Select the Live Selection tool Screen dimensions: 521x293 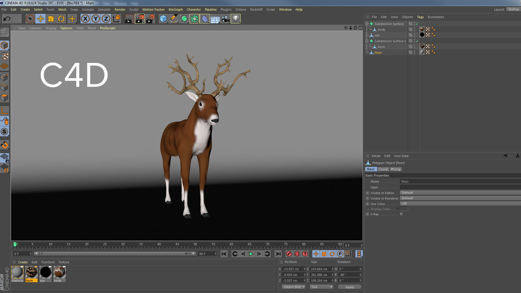[30, 19]
